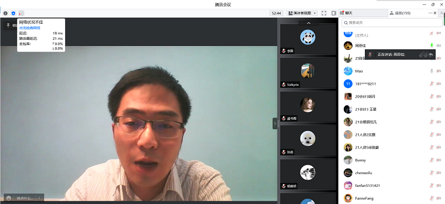Click the up chevron above participant thumbnails
The height and width of the screenshot is (204, 445).
click(309, 23)
